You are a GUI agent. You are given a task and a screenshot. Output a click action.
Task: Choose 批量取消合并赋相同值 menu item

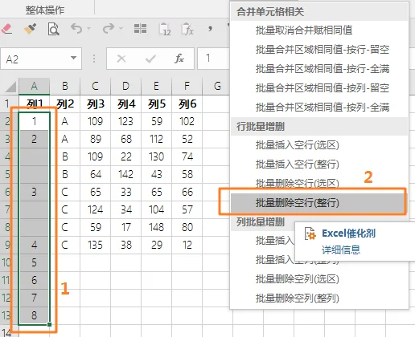[x=319, y=30]
